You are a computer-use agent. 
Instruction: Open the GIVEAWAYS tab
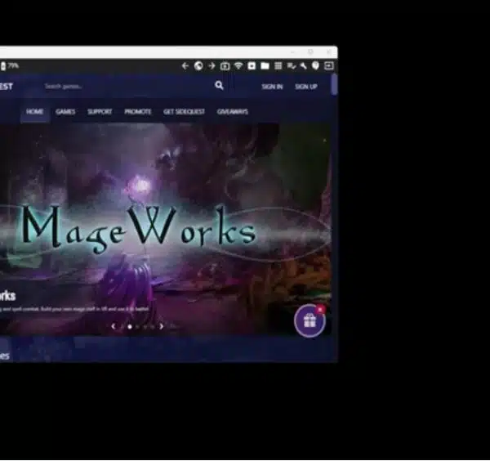click(233, 112)
